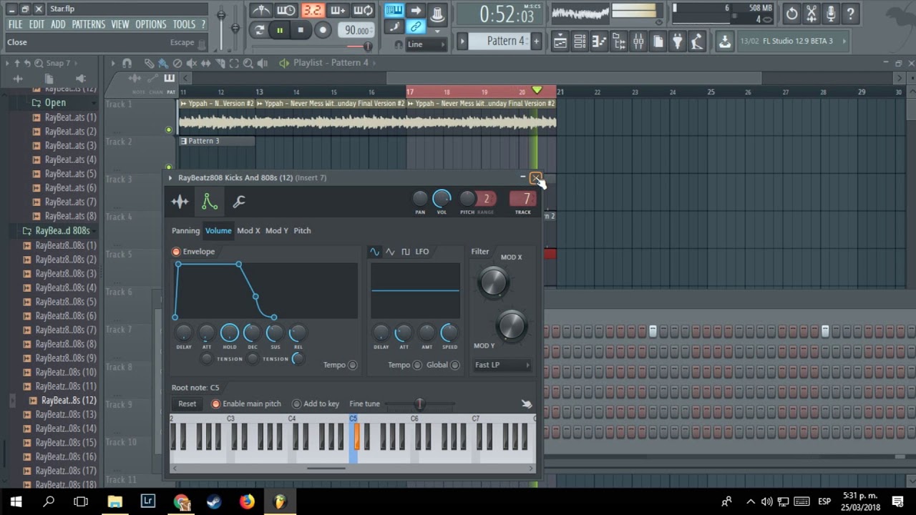Open the Piano roll view
Image resolution: width=916 pixels, height=515 pixels.
click(600, 41)
